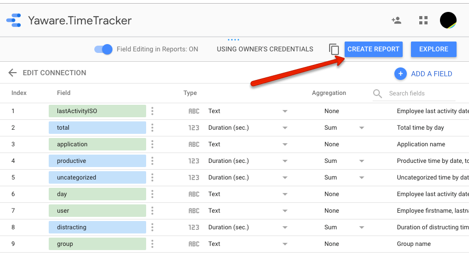Image resolution: width=469 pixels, height=276 pixels.
Task: Click the Type column header
Action: (x=190, y=93)
